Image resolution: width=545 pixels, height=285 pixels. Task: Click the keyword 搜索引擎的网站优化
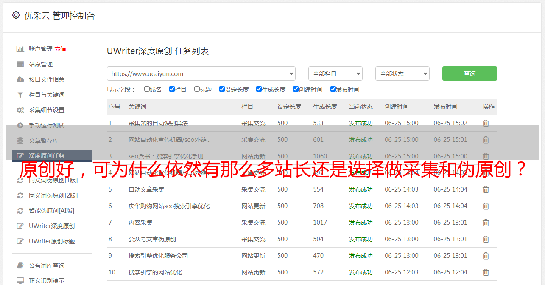click(x=155, y=272)
